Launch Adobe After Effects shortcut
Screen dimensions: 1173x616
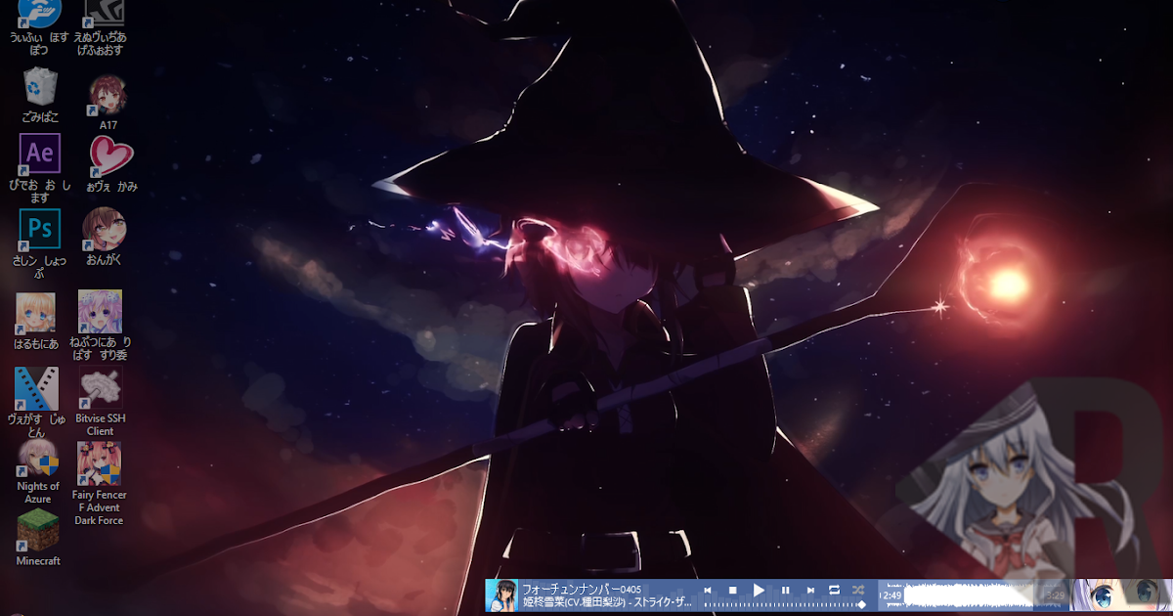[40, 154]
